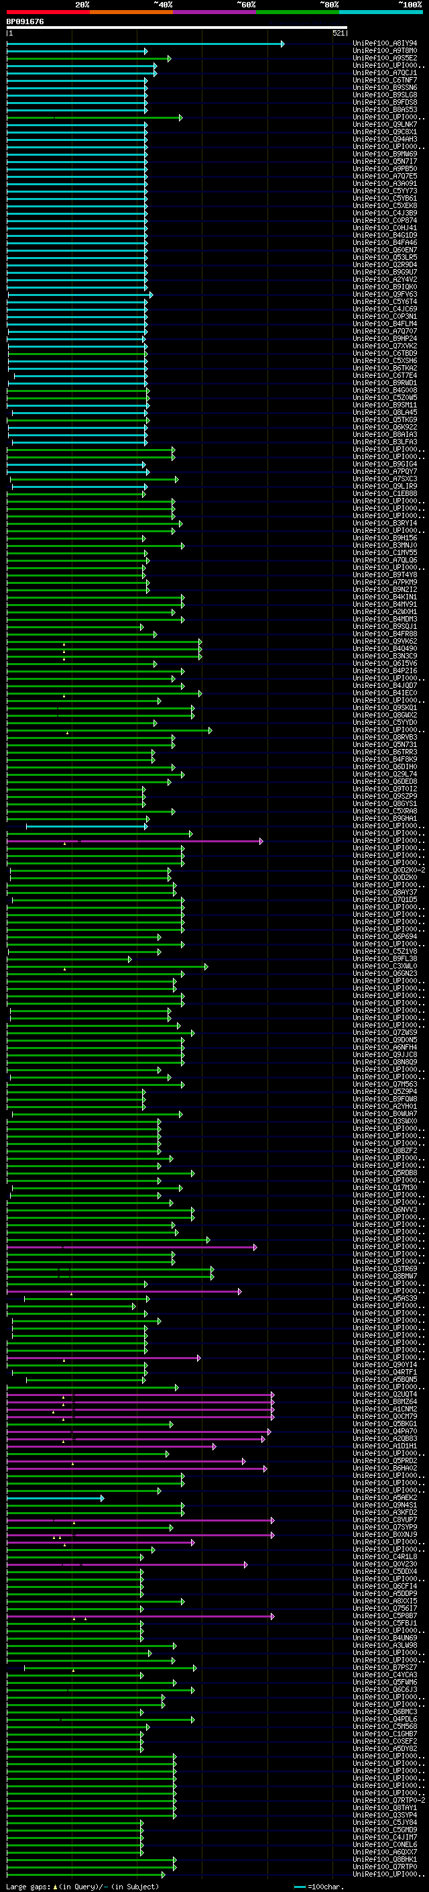The height and width of the screenshot is (1892, 429).
Task: Select the BP091676 query label
Action: [x=25, y=21]
